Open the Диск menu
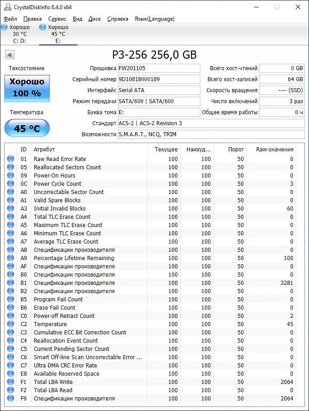Image resolution: width=309 pixels, height=411 pixels. [x=94, y=19]
